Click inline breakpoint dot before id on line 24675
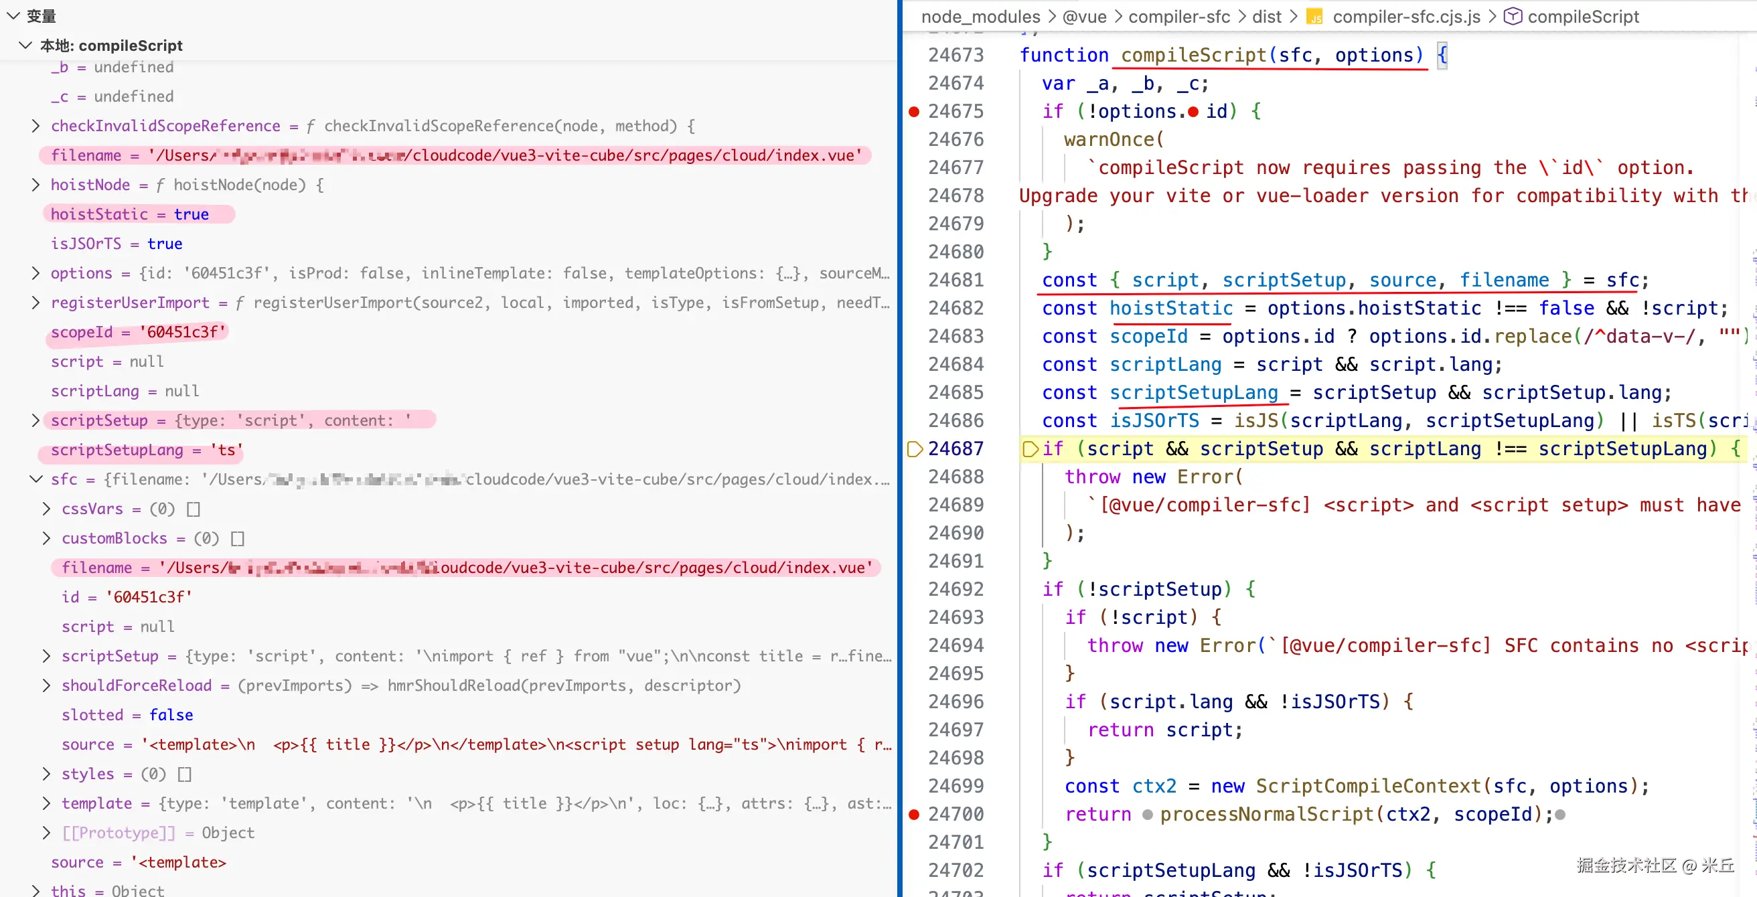The width and height of the screenshot is (1757, 897). pyautogui.click(x=1193, y=112)
